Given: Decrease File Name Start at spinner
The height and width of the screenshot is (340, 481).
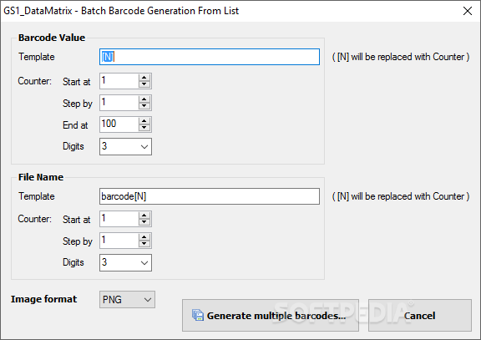Looking at the screenshot, I should coord(144,222).
